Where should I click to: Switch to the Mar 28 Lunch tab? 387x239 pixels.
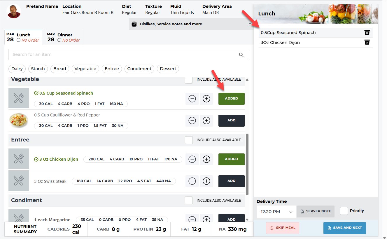(23, 38)
